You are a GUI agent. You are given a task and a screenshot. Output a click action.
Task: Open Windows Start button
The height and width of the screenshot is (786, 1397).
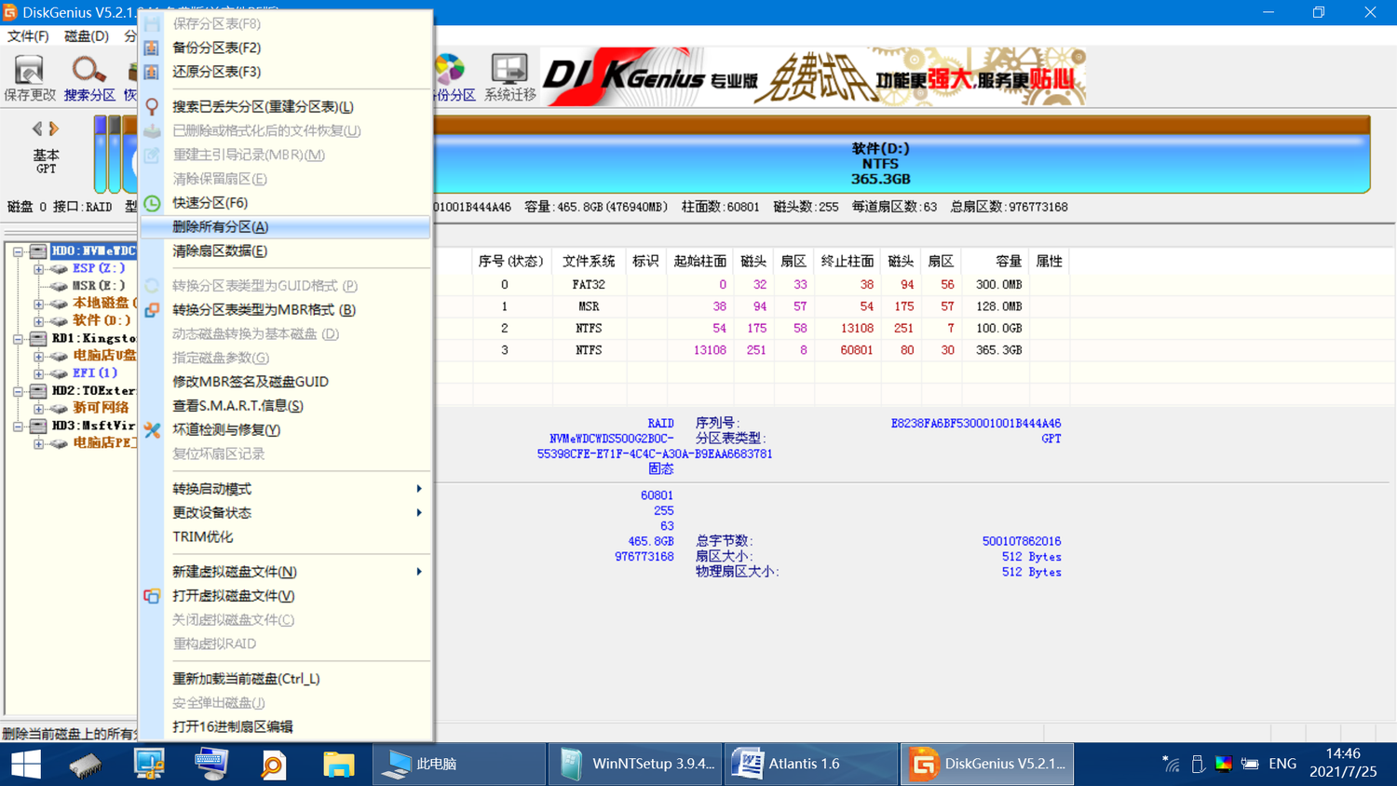26,765
